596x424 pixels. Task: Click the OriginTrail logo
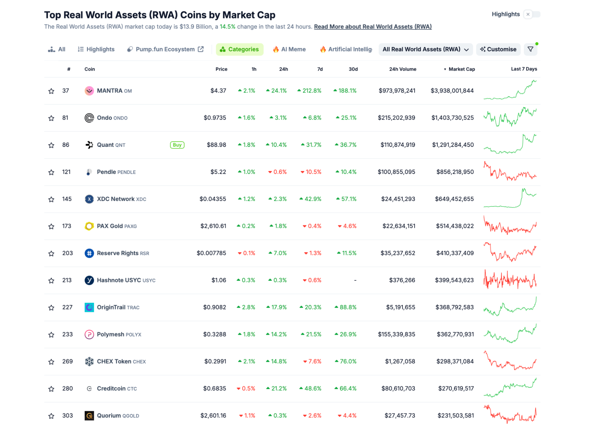click(89, 307)
